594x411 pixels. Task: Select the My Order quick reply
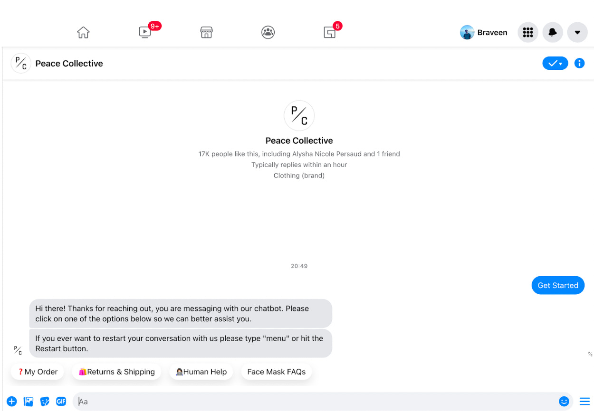point(38,372)
